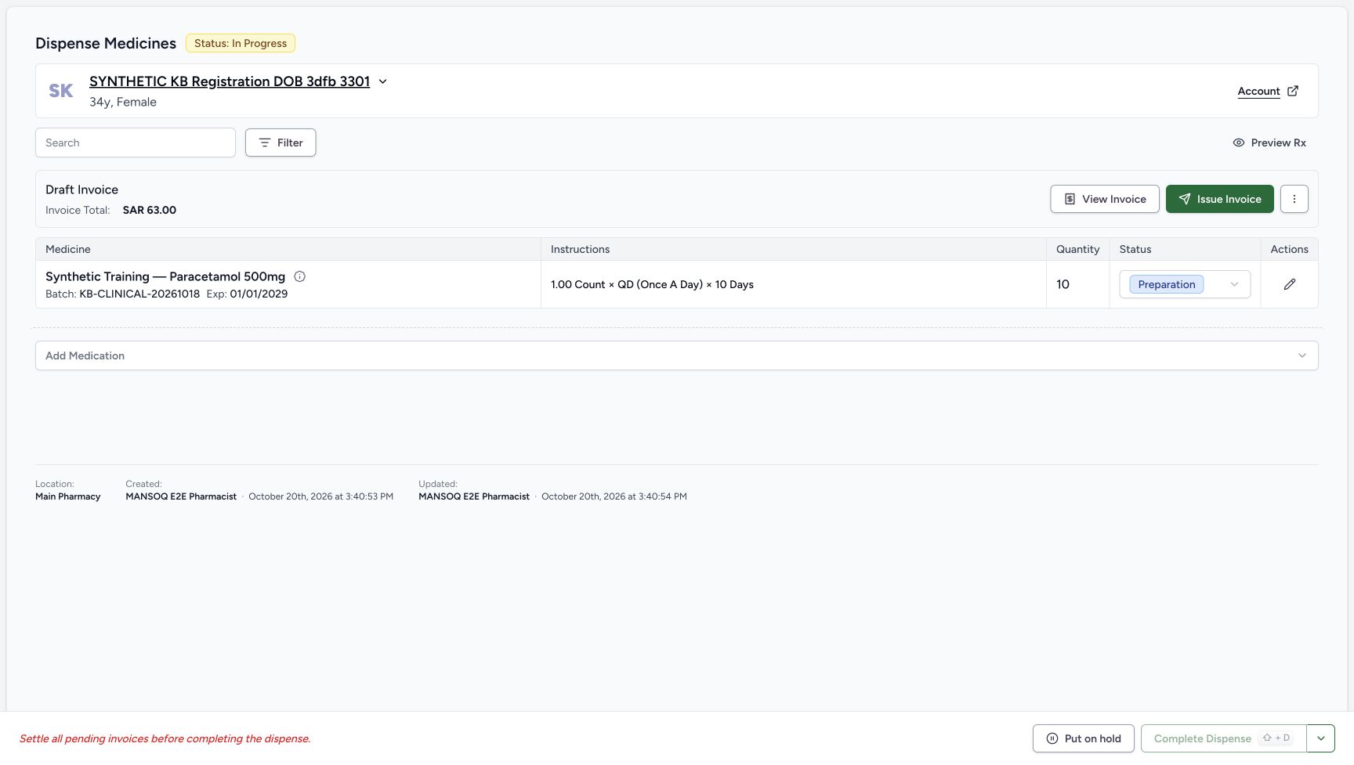This screenshot has height=765, width=1354.
Task: Click the View Invoice button
Action: coord(1105,199)
